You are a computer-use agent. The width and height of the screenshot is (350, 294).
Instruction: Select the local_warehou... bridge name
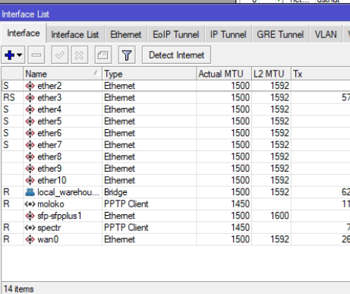tap(68, 192)
